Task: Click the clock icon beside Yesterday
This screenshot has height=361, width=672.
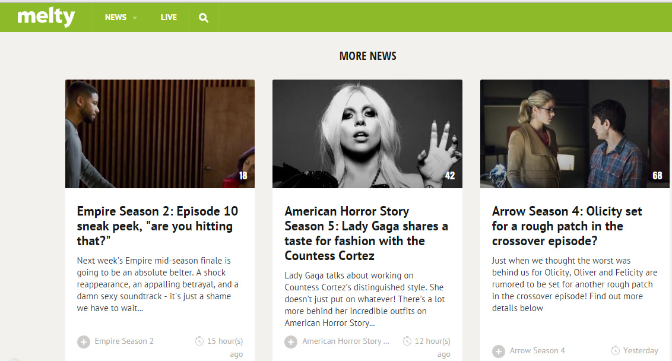Action: 615,350
